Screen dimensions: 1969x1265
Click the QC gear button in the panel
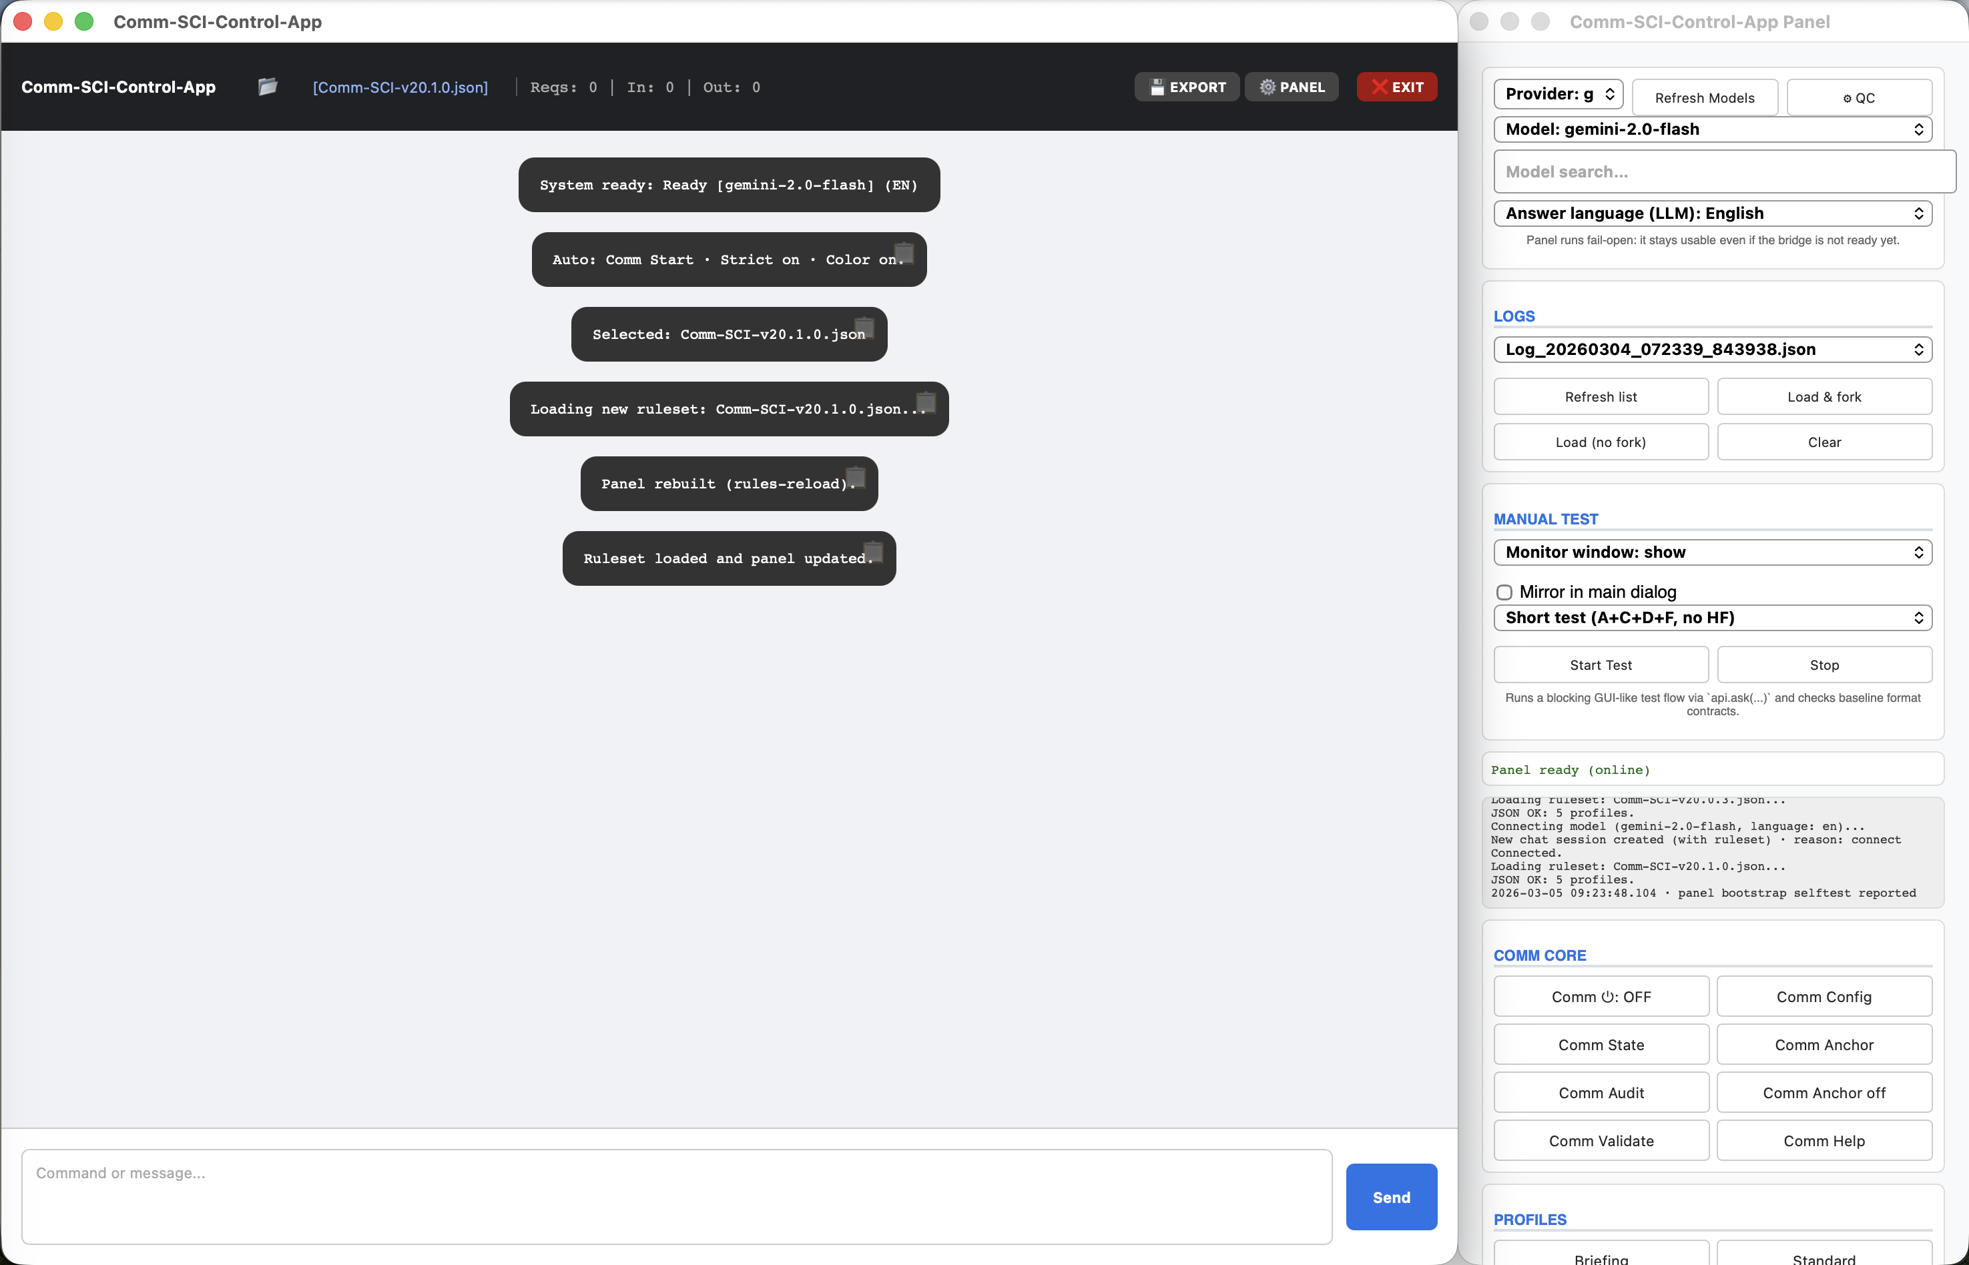click(1859, 97)
